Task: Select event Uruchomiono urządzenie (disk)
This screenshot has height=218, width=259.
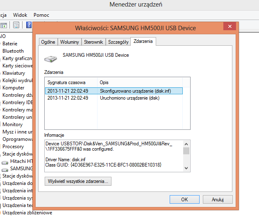Action: click(x=114, y=98)
